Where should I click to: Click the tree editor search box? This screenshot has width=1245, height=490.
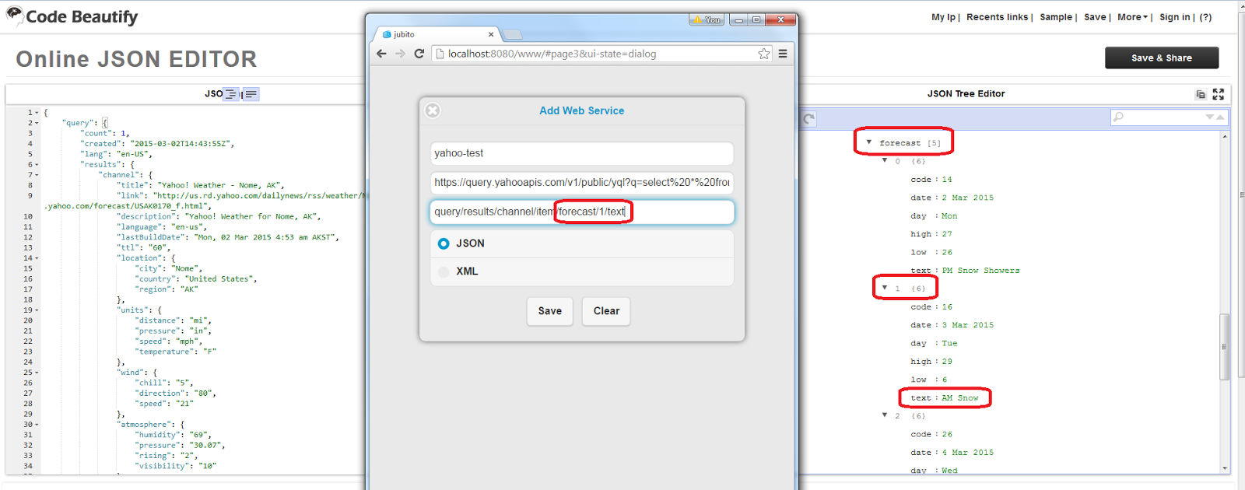click(x=1169, y=117)
